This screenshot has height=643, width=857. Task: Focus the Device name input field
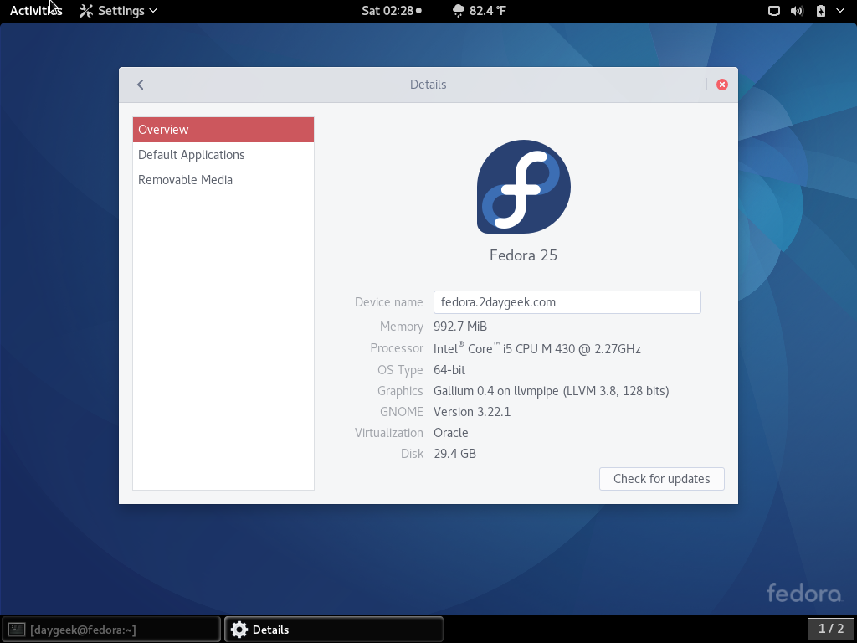(567, 302)
